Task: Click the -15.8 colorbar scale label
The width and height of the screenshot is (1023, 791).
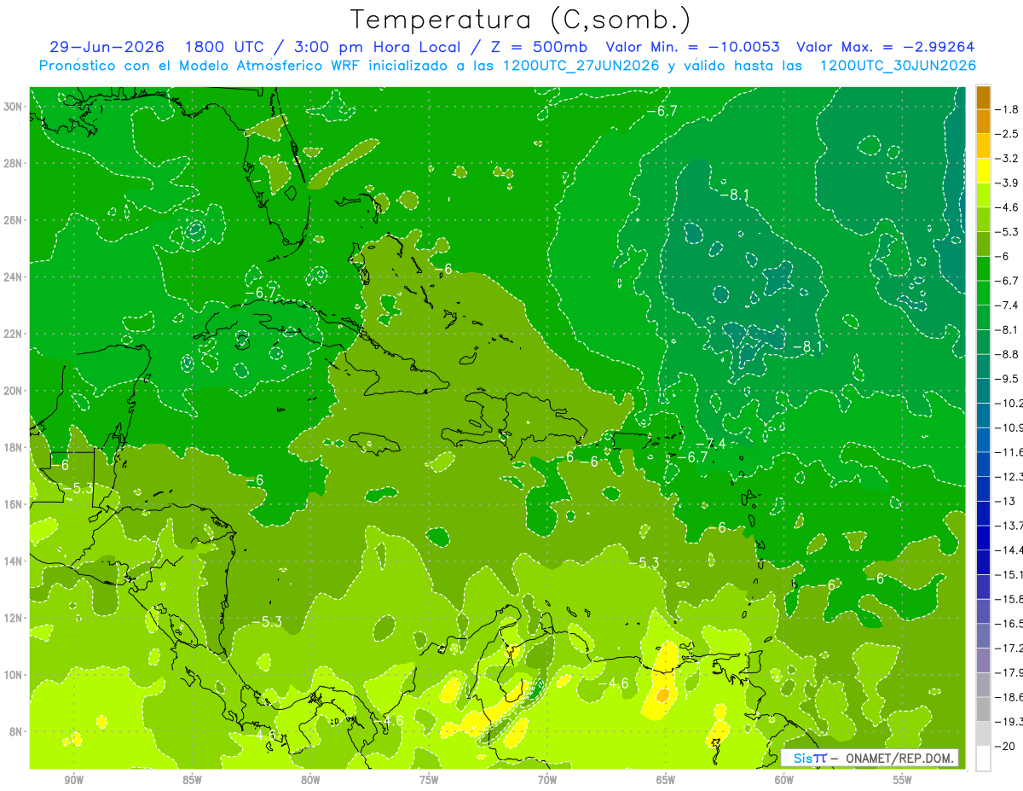Action: pos(1009,599)
